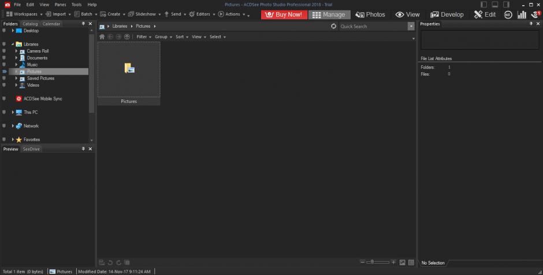The image size is (543, 275).
Task: Click the zoom out minus thumbnail icon
Action: click(362, 262)
